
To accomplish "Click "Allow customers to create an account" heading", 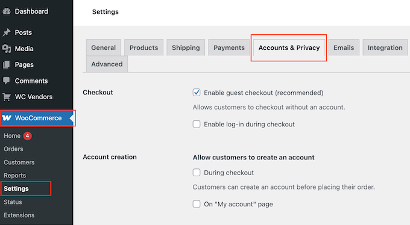I will (254, 158).
